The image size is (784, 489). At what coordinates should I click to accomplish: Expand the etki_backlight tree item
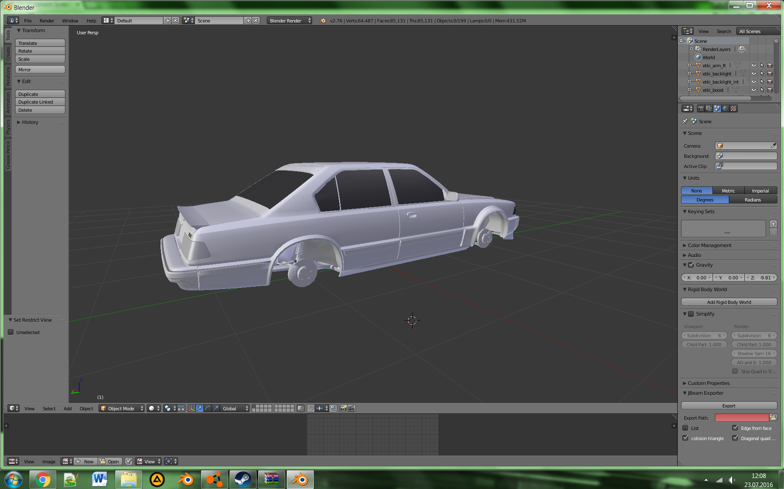689,73
